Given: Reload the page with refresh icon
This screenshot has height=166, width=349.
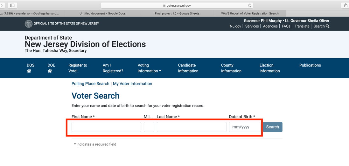Looking at the screenshot, I should pyautogui.click(x=250, y=5).
